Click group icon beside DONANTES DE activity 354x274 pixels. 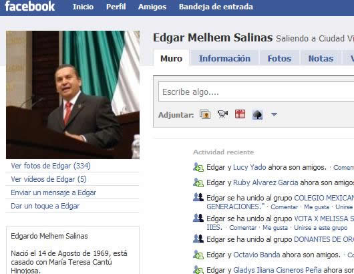pyautogui.click(x=198, y=239)
